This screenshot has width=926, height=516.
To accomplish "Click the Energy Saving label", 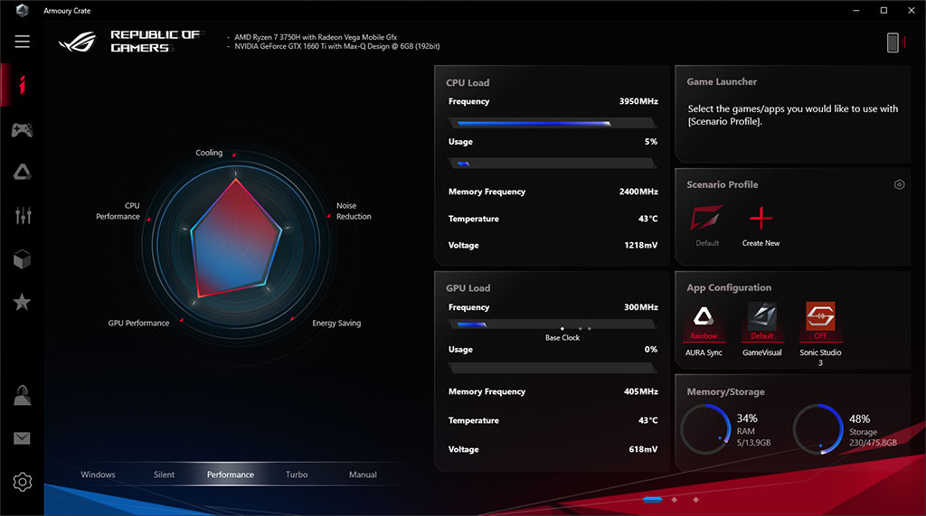I will [336, 323].
